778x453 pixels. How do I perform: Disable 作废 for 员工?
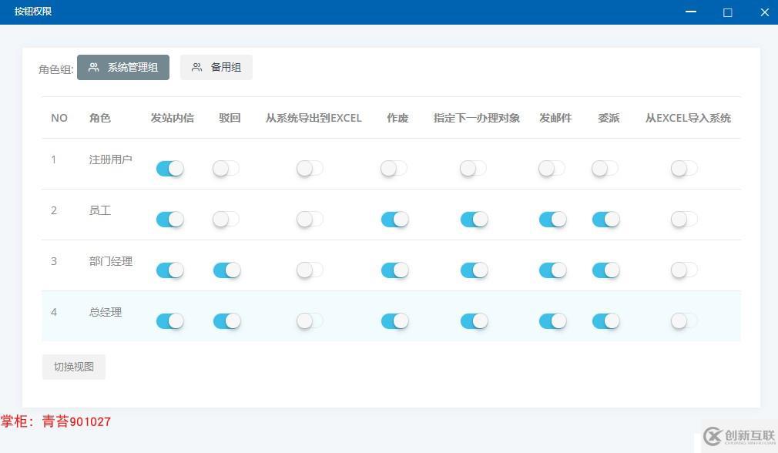tap(394, 219)
